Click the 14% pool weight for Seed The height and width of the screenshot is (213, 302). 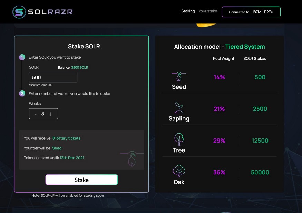[219, 77]
